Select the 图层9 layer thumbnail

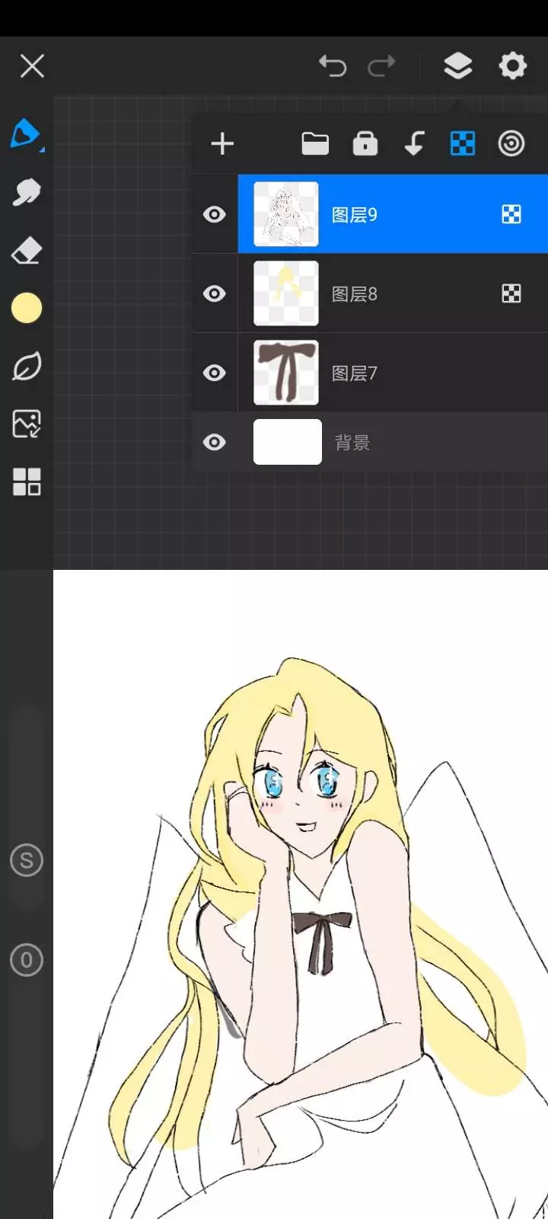click(x=286, y=214)
